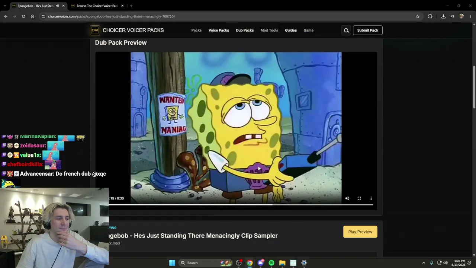Open Discord from the taskbar

(x=261, y=263)
